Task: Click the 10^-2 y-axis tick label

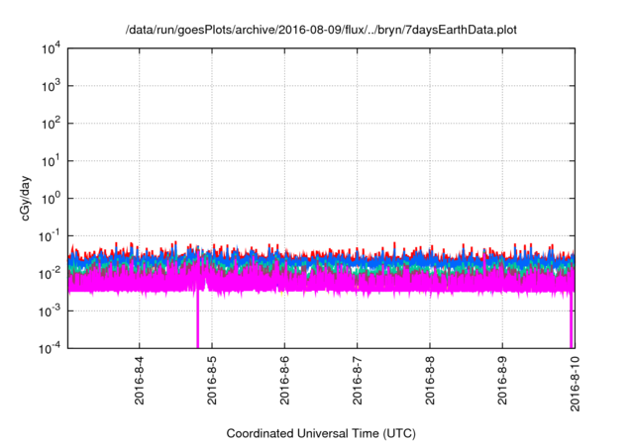Action: [50, 274]
